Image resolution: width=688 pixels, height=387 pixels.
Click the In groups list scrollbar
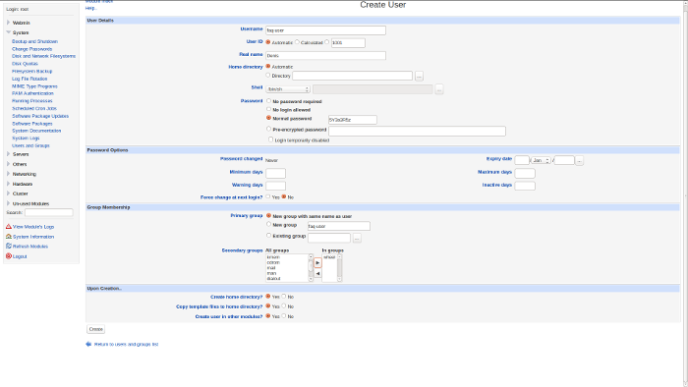click(339, 268)
